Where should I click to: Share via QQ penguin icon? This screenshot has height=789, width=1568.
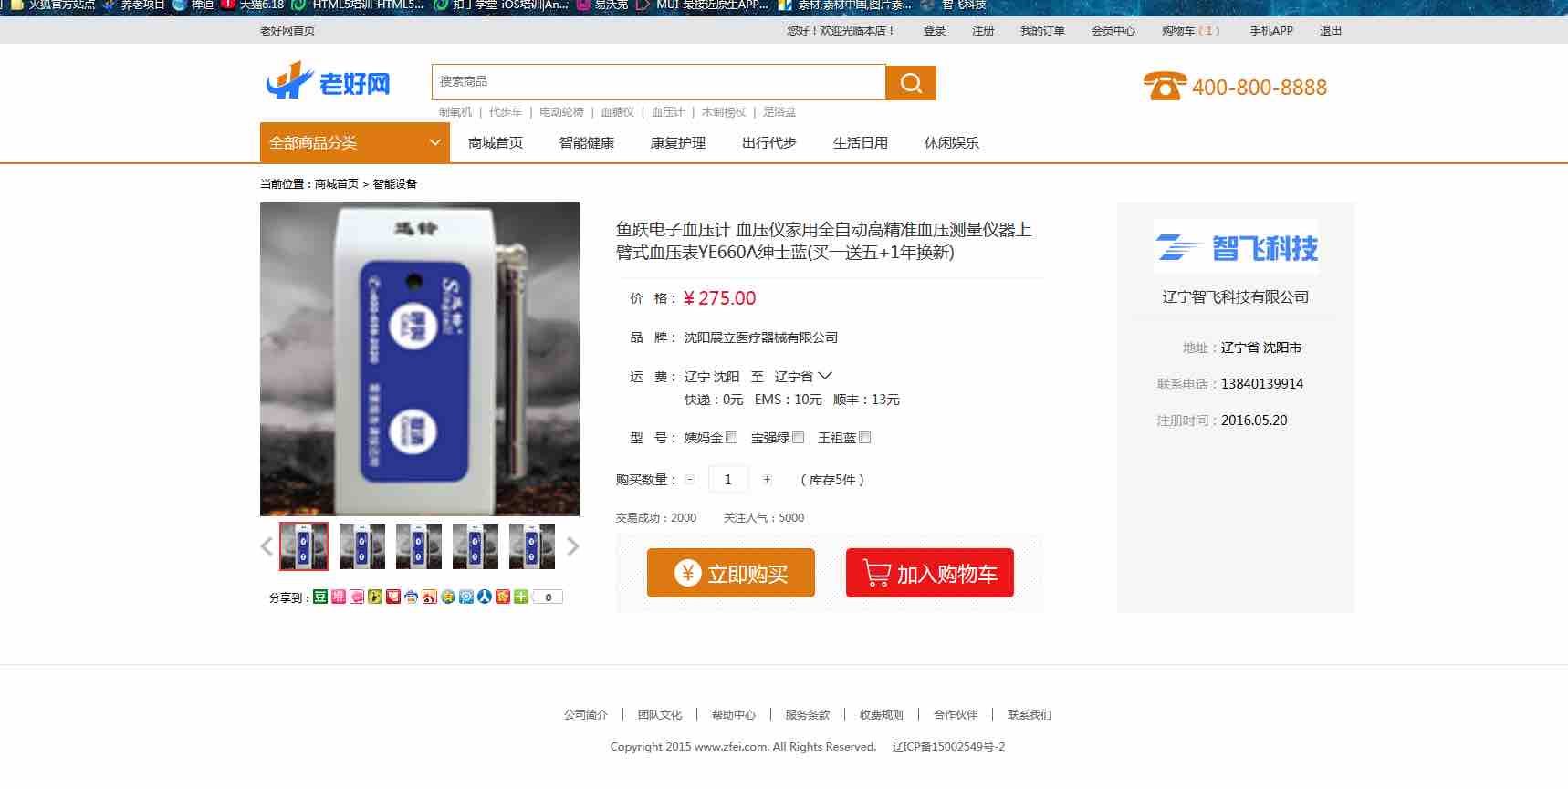pyautogui.click(x=412, y=597)
